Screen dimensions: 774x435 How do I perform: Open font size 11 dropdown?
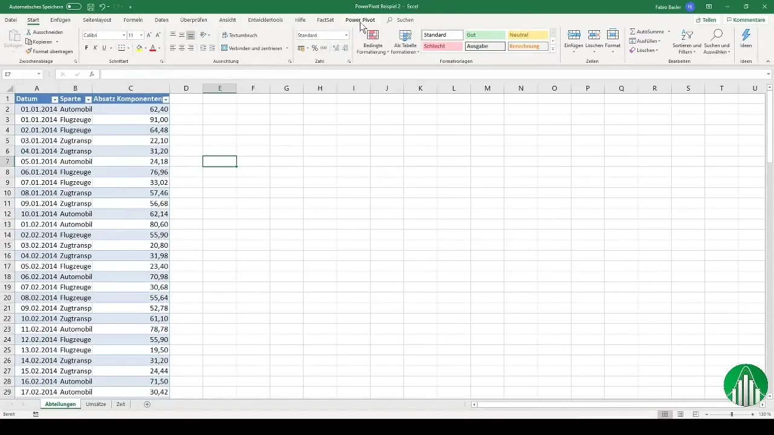coord(141,35)
